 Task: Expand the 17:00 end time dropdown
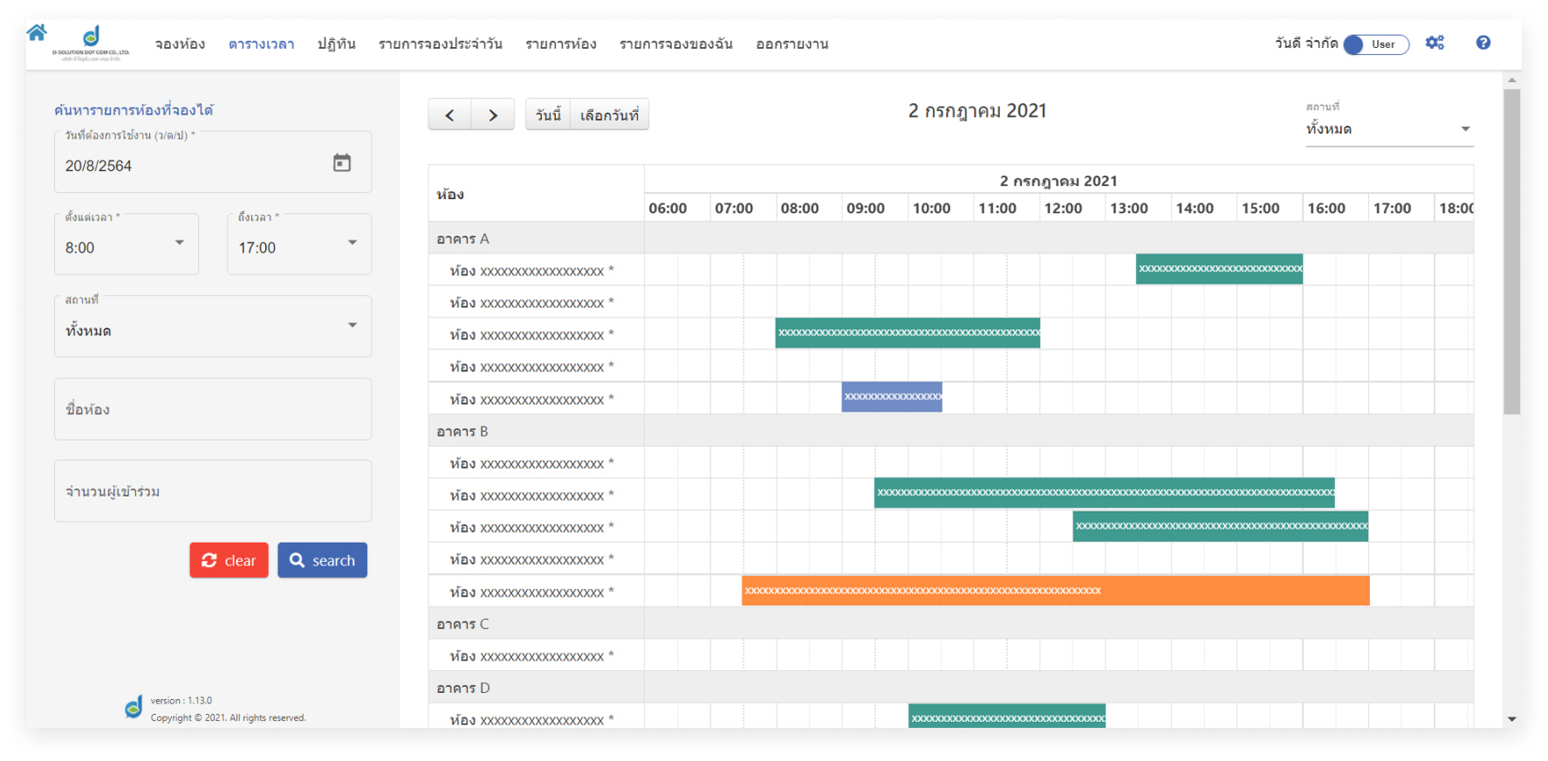click(x=299, y=244)
